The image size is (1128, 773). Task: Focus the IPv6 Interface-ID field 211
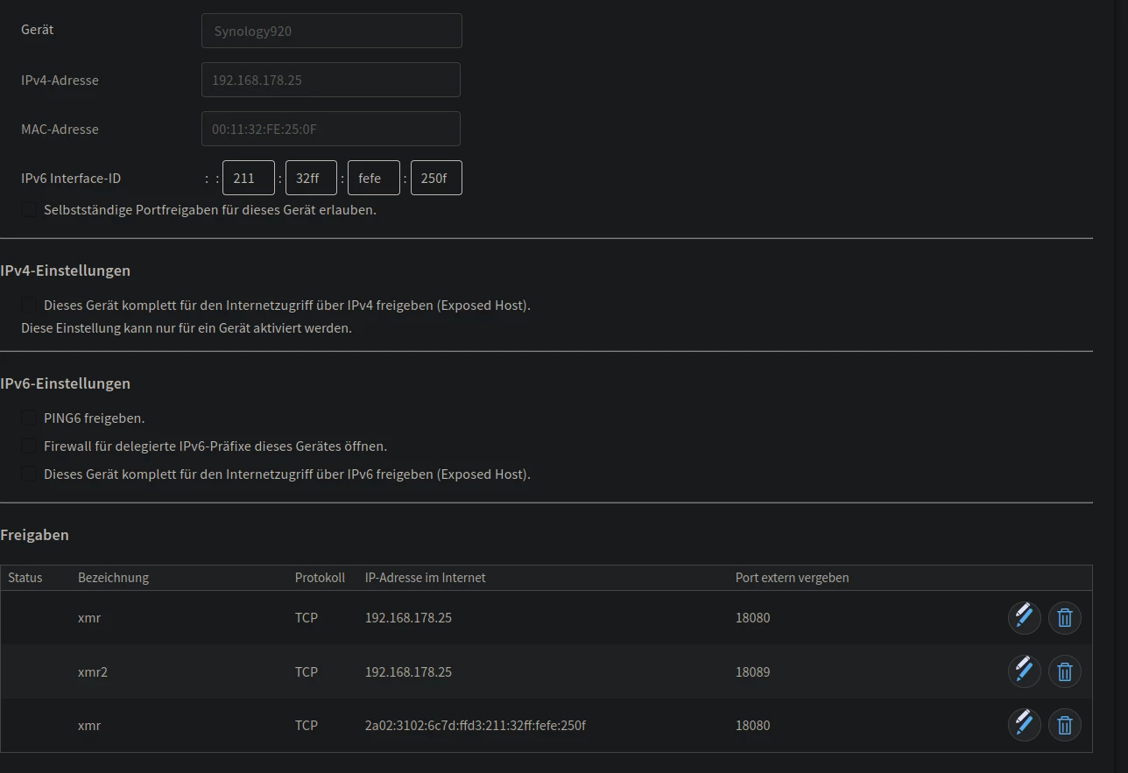(x=249, y=178)
